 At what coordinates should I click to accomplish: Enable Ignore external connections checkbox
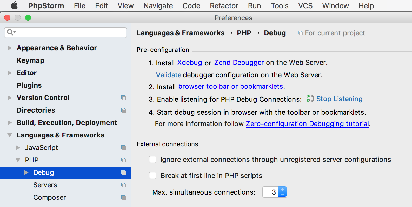pyautogui.click(x=153, y=159)
